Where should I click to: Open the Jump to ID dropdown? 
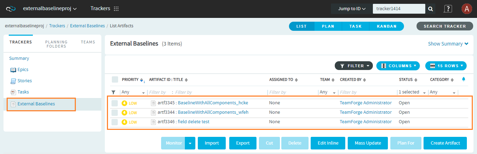click(352, 9)
